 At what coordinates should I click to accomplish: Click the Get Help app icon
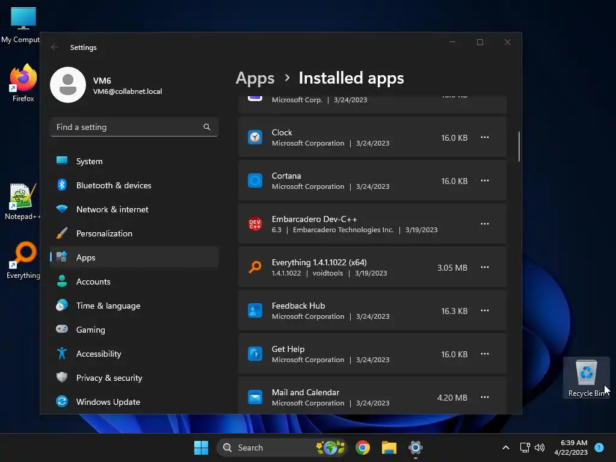[x=255, y=354]
